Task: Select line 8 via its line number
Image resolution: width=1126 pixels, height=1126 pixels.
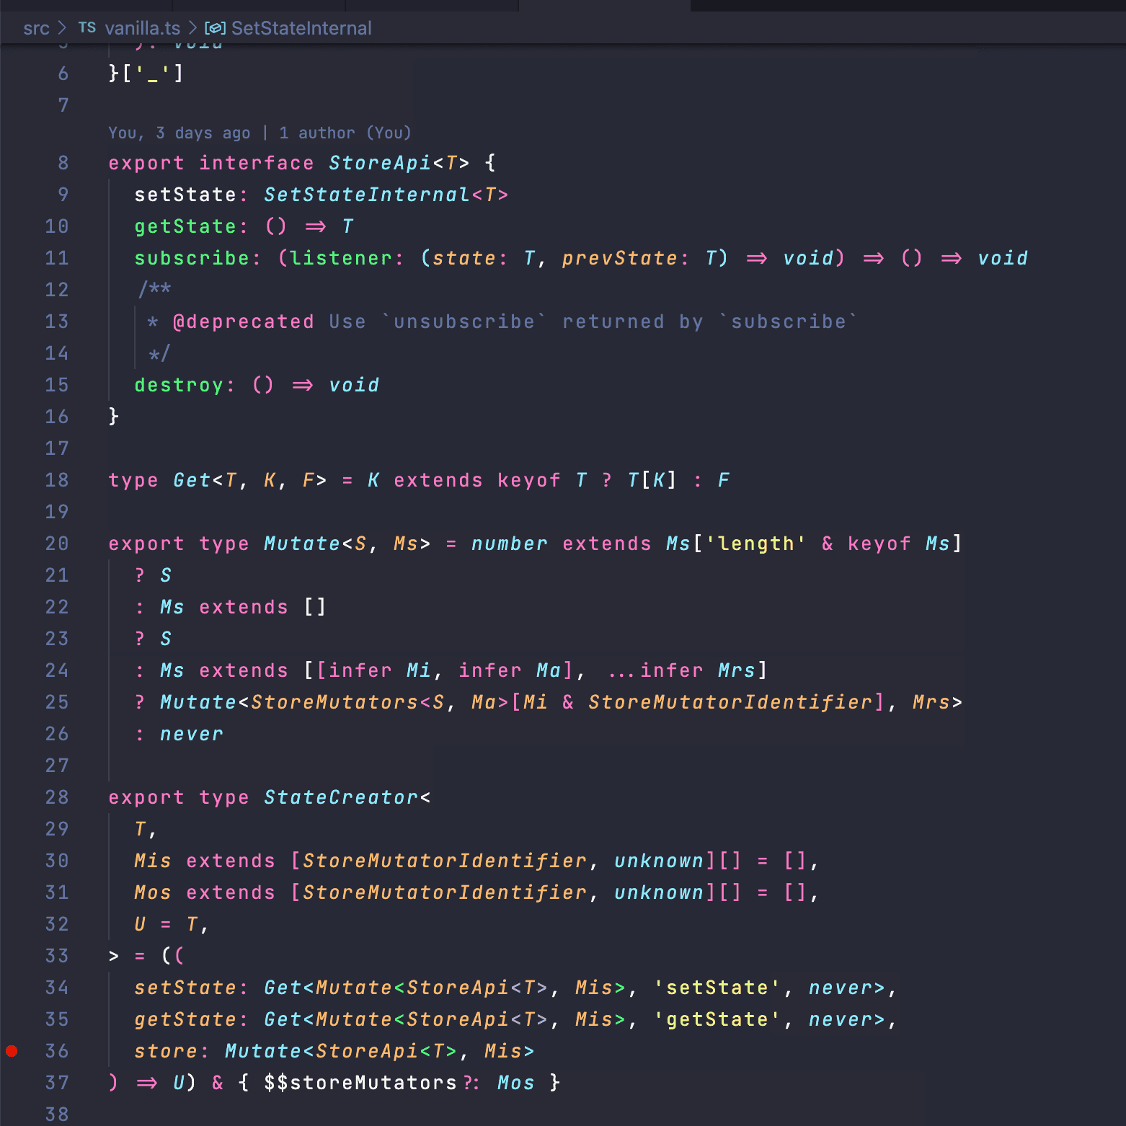Action: point(63,163)
